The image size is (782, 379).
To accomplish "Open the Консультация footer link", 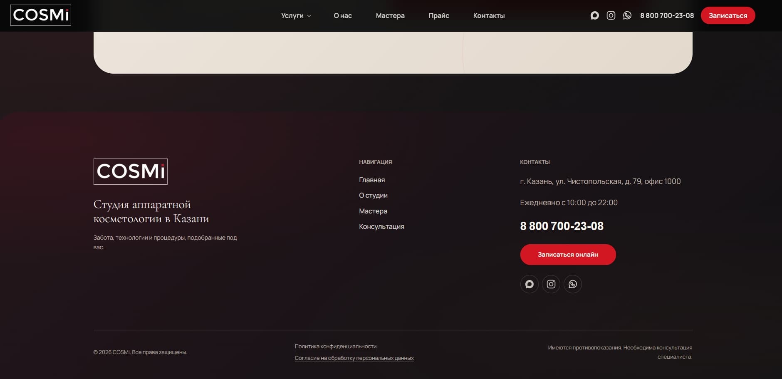I will click(381, 226).
